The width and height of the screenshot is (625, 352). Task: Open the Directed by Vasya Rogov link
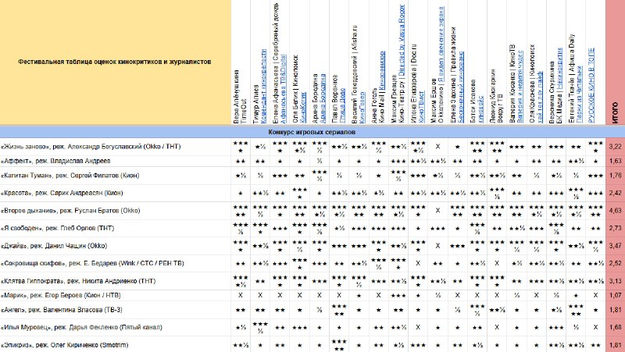click(402, 41)
